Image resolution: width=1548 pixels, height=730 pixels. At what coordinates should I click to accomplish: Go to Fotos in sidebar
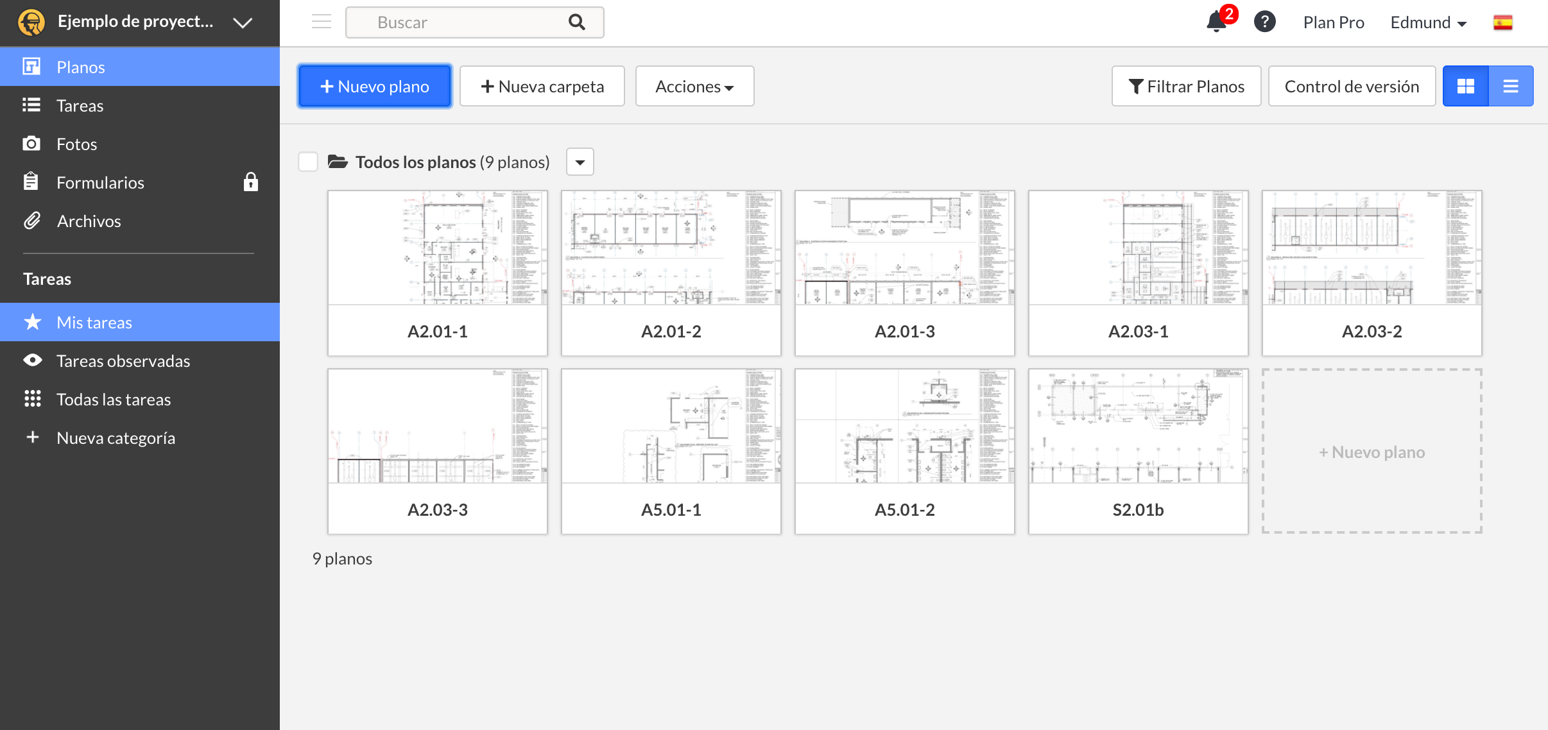point(76,144)
